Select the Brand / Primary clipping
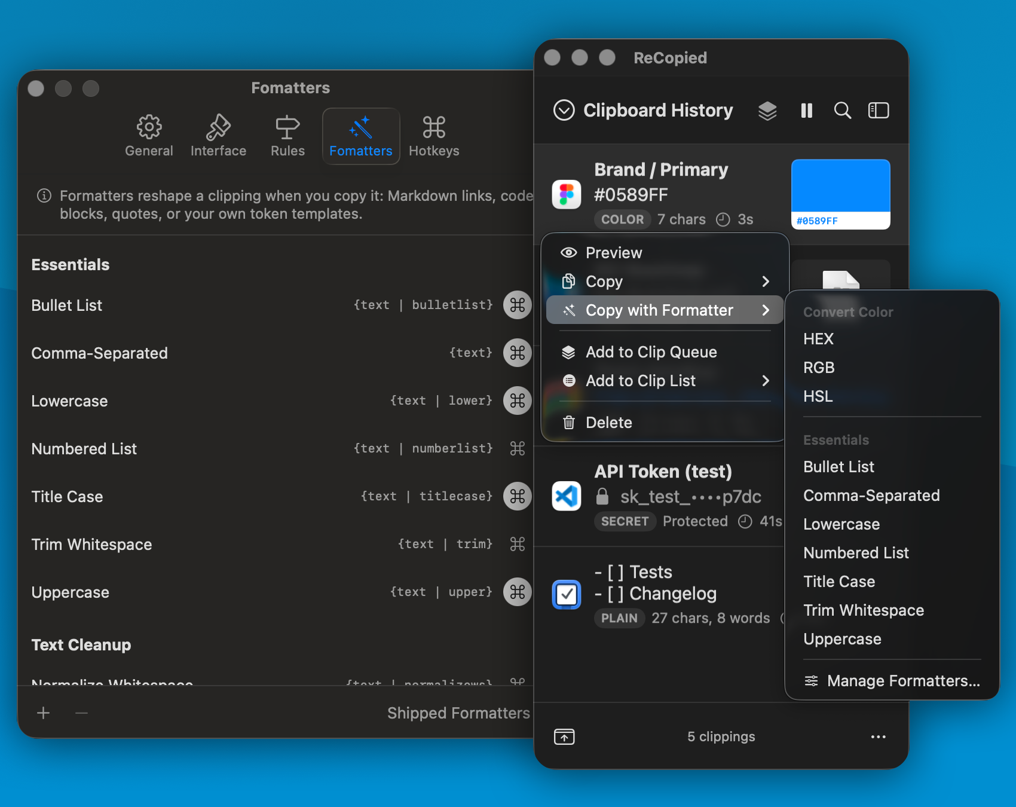Image resolution: width=1016 pixels, height=807 pixels. tap(721, 194)
